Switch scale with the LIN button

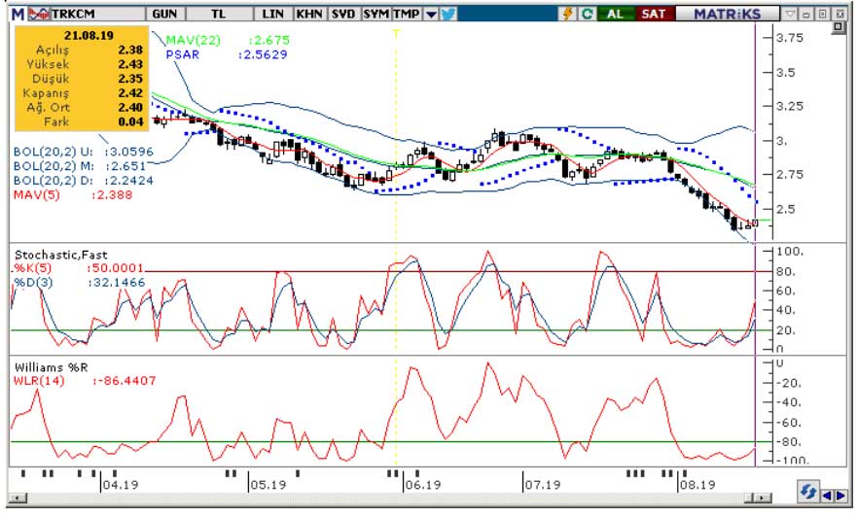[272, 14]
